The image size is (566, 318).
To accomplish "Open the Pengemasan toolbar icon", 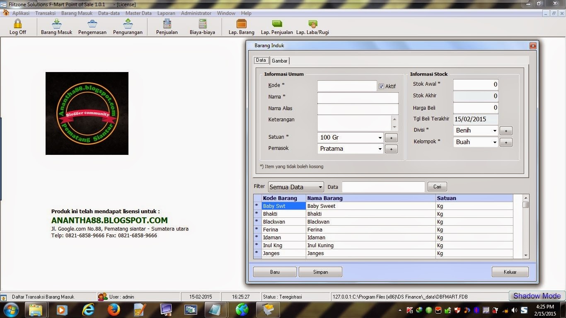I will pos(92,27).
